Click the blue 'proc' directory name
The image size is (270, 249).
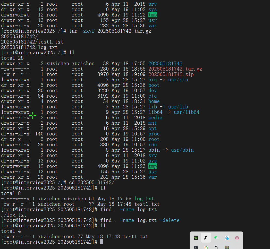click(154, 134)
